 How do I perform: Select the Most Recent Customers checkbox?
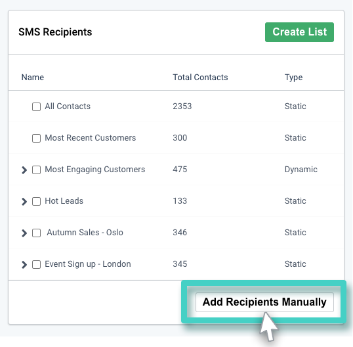[36, 138]
